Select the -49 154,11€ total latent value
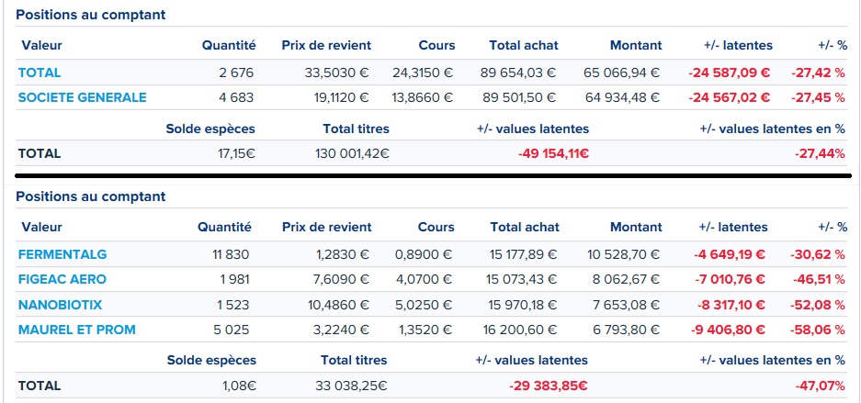The height and width of the screenshot is (403, 861). coord(553,154)
